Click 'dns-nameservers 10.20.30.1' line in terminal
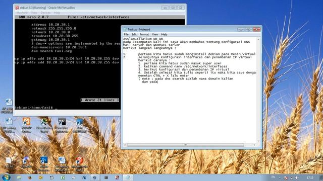 59,47
